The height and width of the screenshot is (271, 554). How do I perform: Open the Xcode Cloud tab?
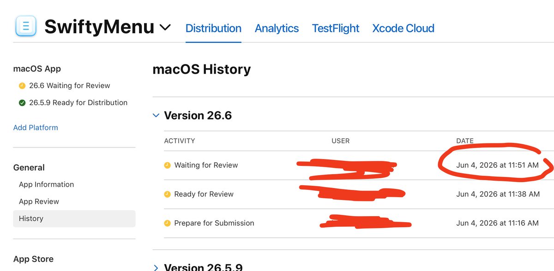click(x=403, y=28)
